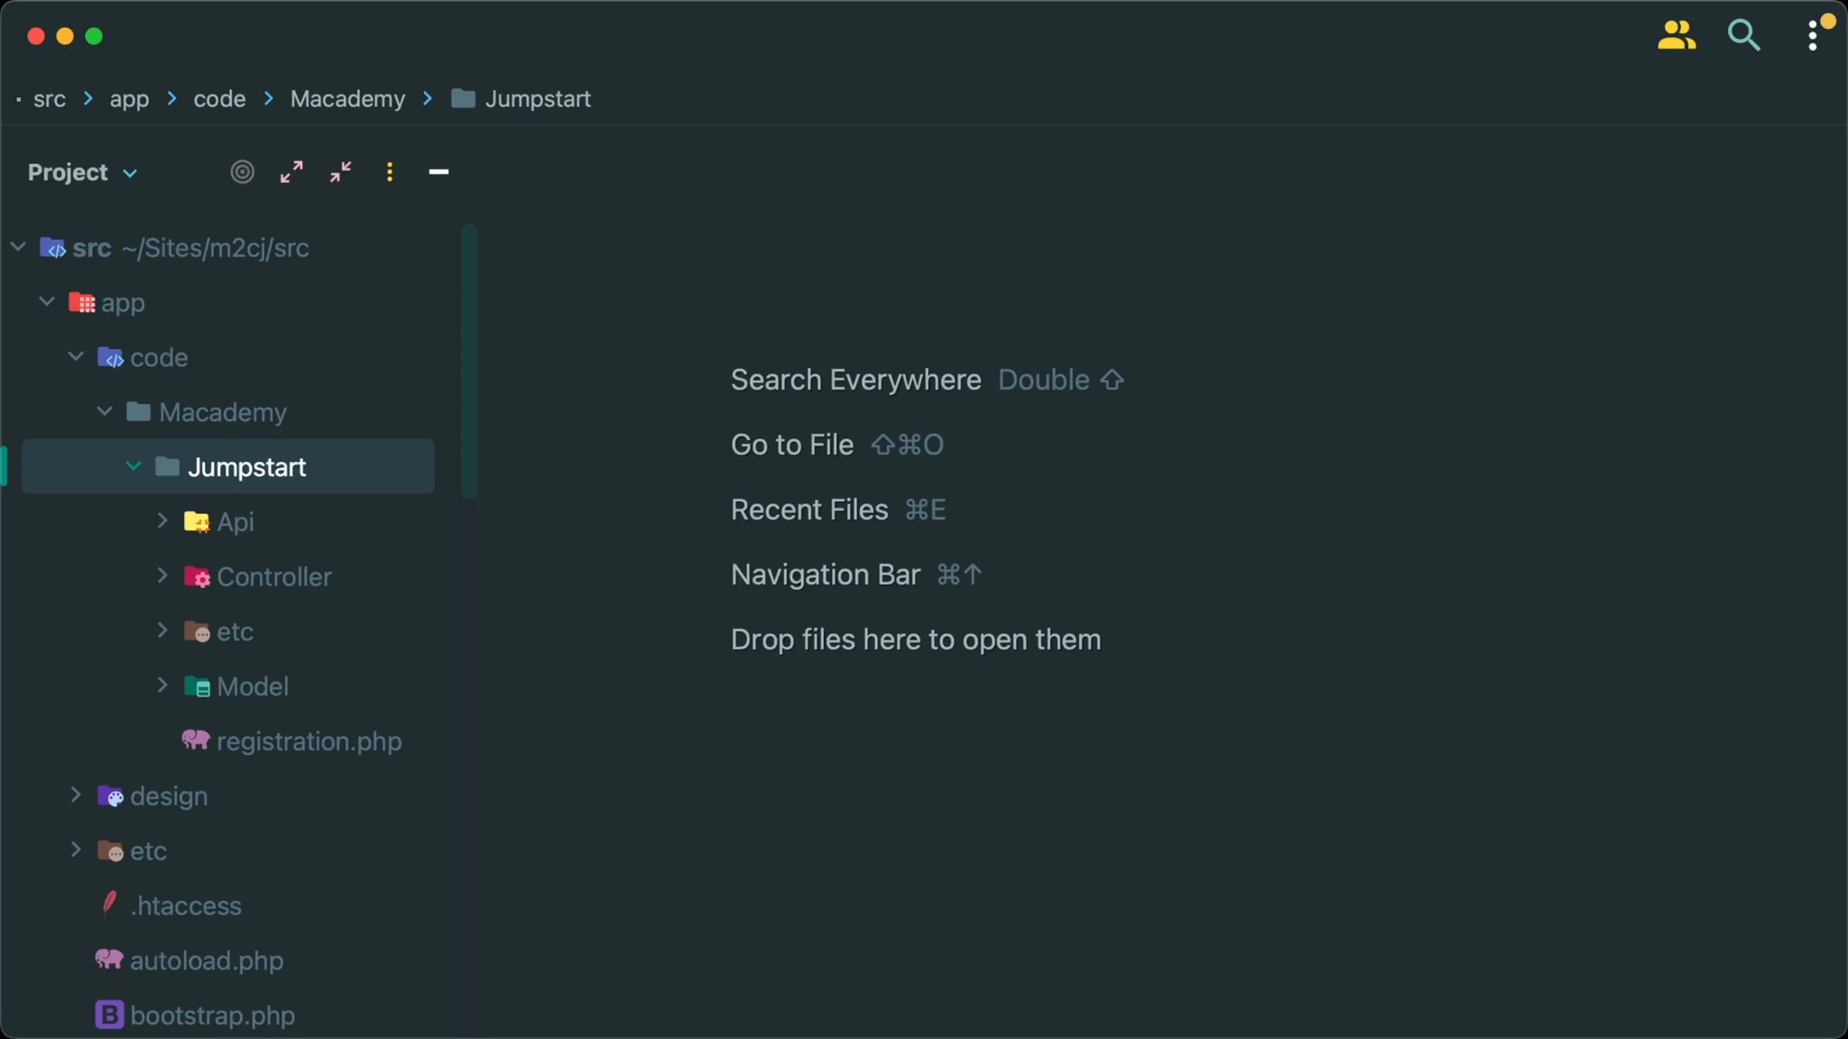This screenshot has height=1039, width=1848.
Task: Click code in the breadcrumb bar
Action: pos(218,99)
